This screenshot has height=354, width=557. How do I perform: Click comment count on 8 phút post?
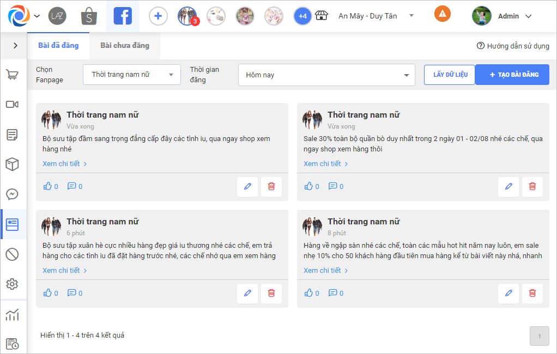pos(336,294)
